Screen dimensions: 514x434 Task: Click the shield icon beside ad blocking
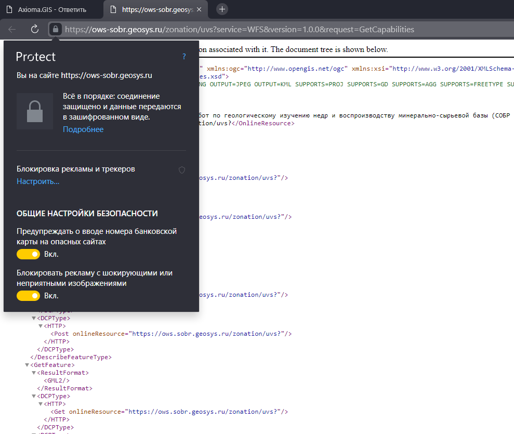[182, 169]
